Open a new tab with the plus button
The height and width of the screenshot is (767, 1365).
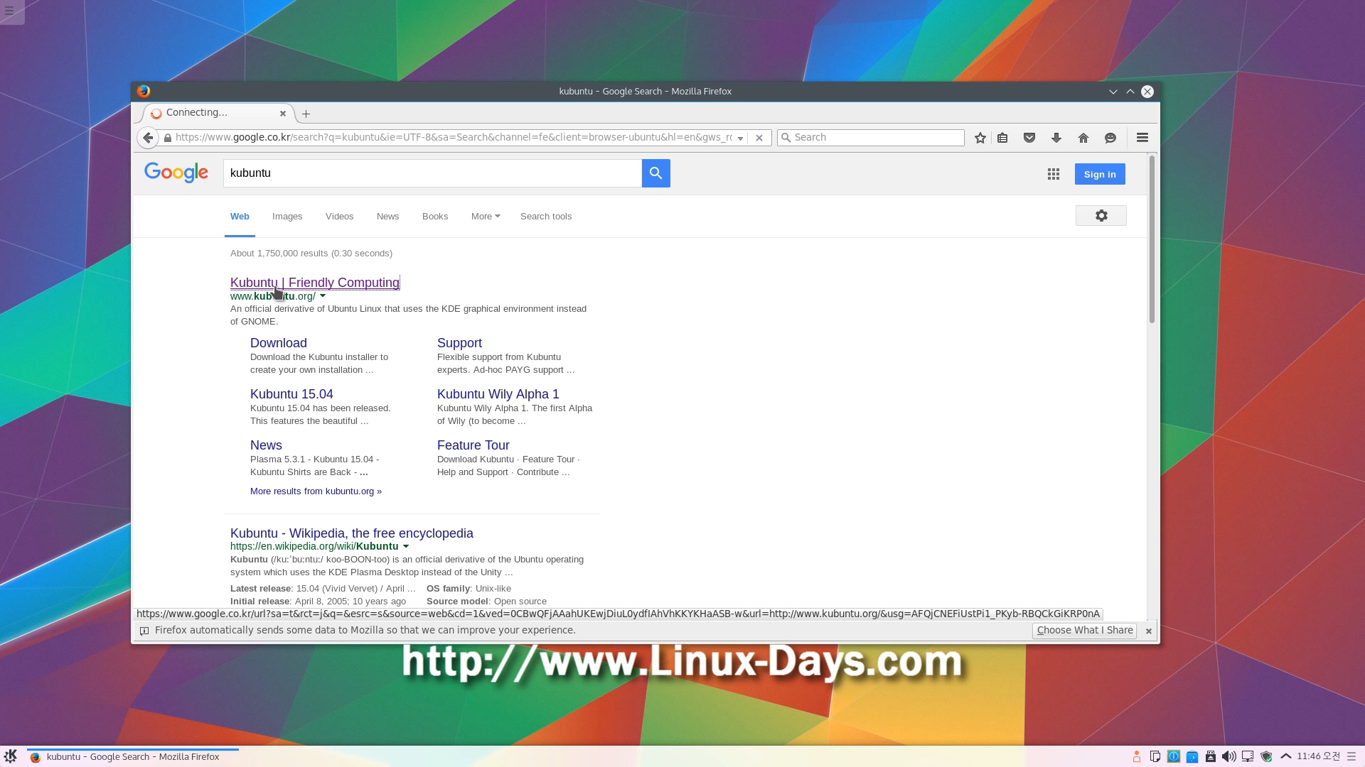pyautogui.click(x=306, y=114)
